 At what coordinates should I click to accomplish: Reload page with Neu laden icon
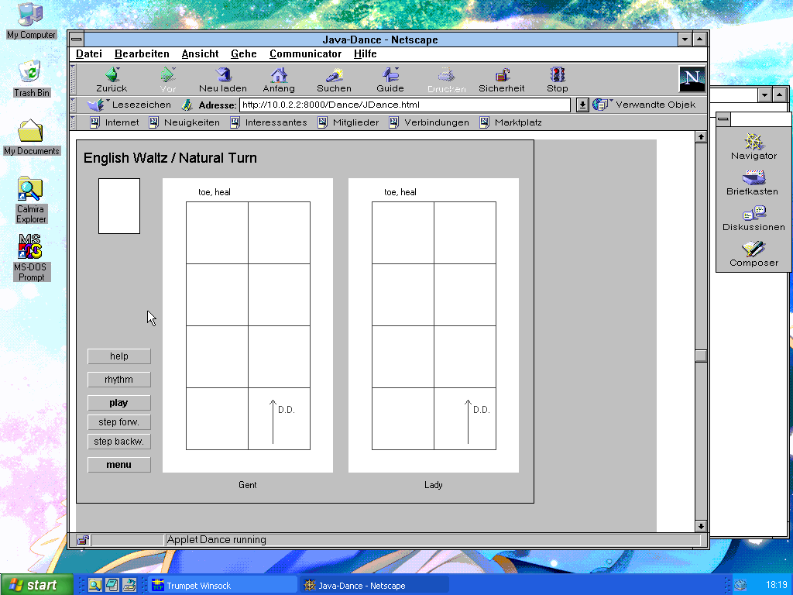223,75
